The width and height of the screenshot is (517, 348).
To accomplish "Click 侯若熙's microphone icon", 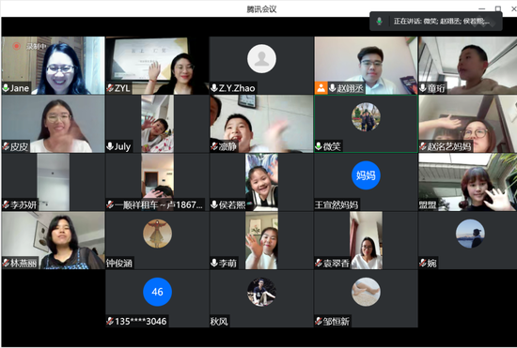I will pyautogui.click(x=214, y=204).
